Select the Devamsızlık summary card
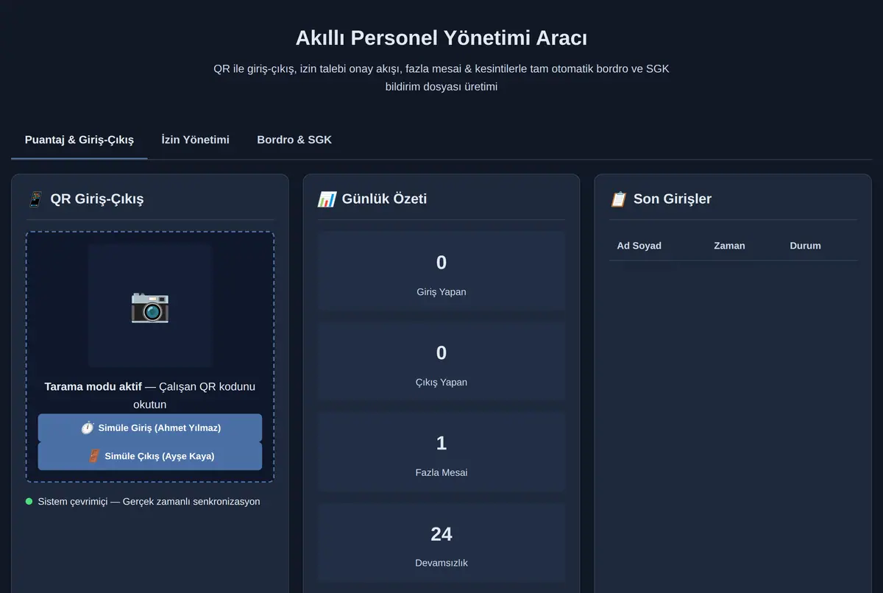Image resolution: width=883 pixels, height=593 pixels. tap(441, 542)
